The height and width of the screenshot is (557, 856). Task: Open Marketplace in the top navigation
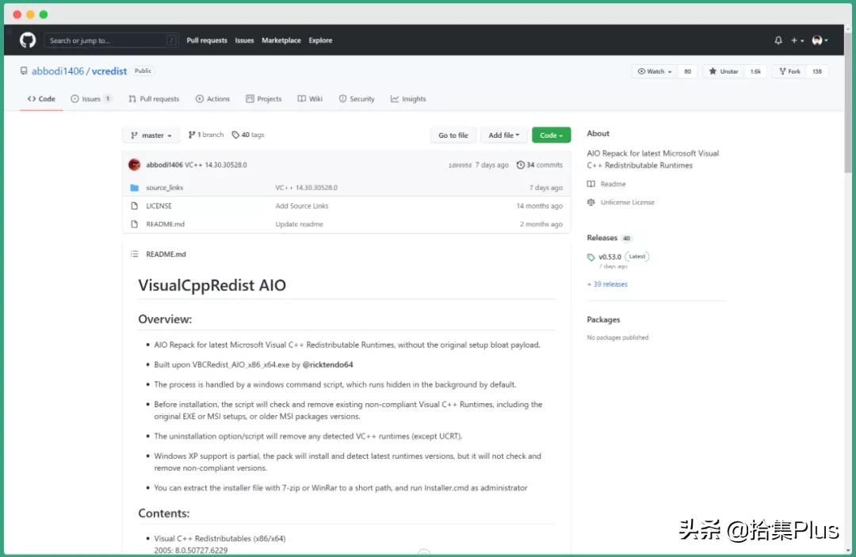click(x=281, y=40)
